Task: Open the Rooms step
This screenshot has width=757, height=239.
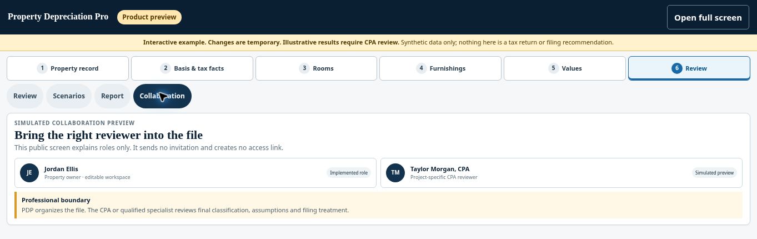Action: point(316,68)
